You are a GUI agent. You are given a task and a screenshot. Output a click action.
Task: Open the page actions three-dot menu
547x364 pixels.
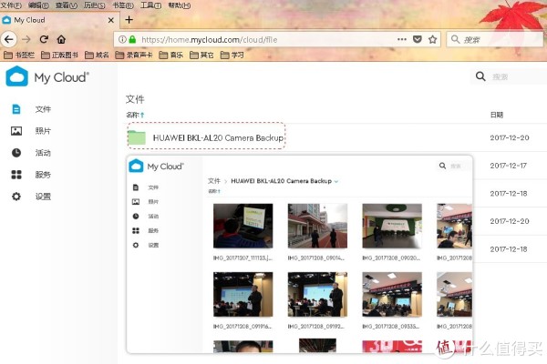point(402,39)
